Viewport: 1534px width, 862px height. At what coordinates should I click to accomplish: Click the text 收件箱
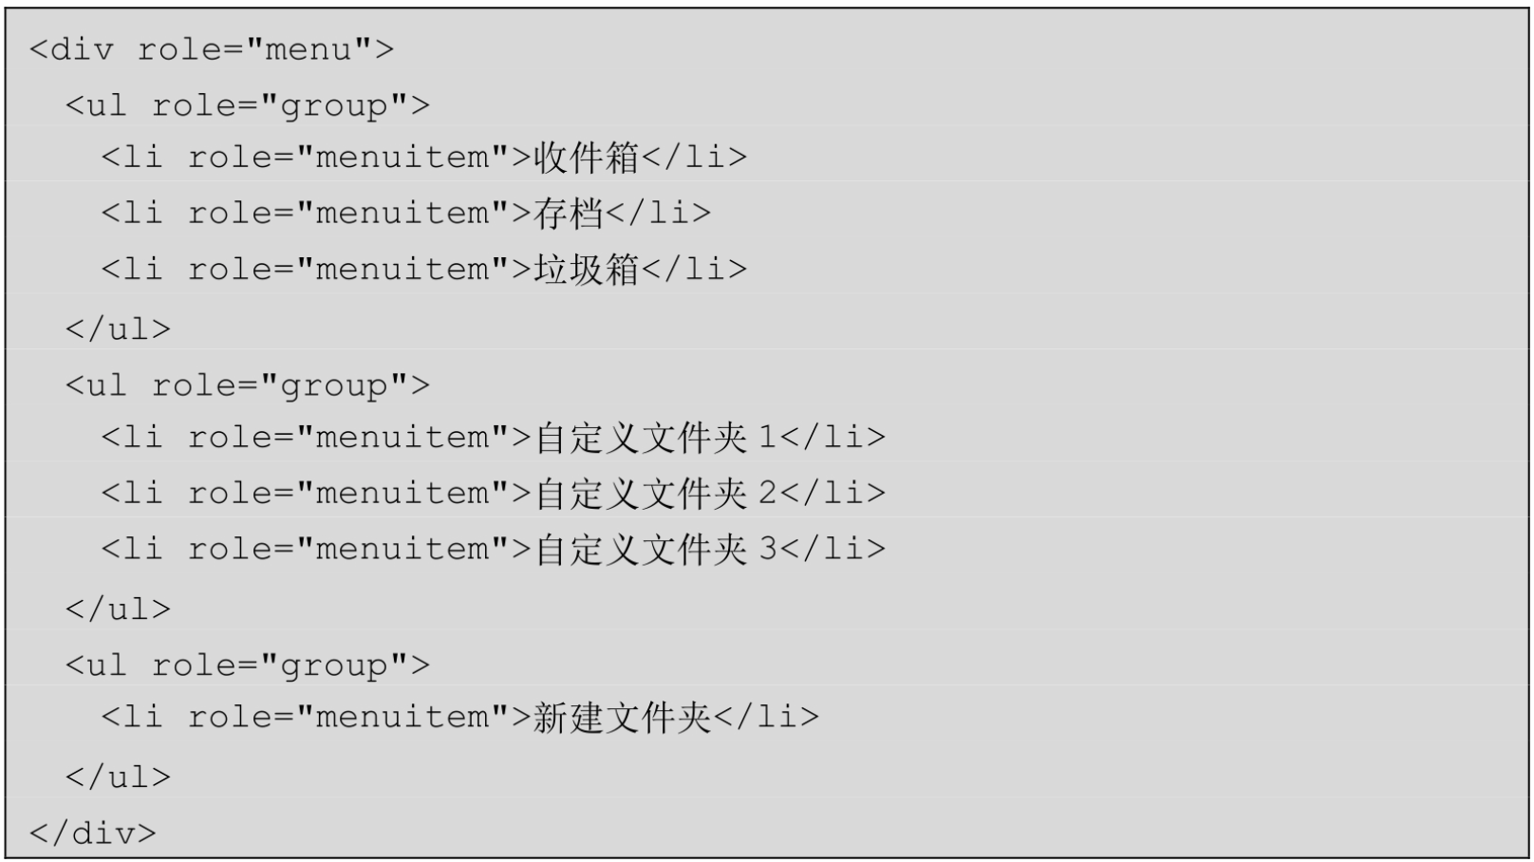pyautogui.click(x=587, y=158)
